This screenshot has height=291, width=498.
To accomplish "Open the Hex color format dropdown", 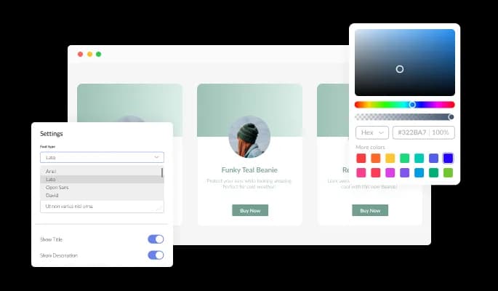I will point(372,132).
